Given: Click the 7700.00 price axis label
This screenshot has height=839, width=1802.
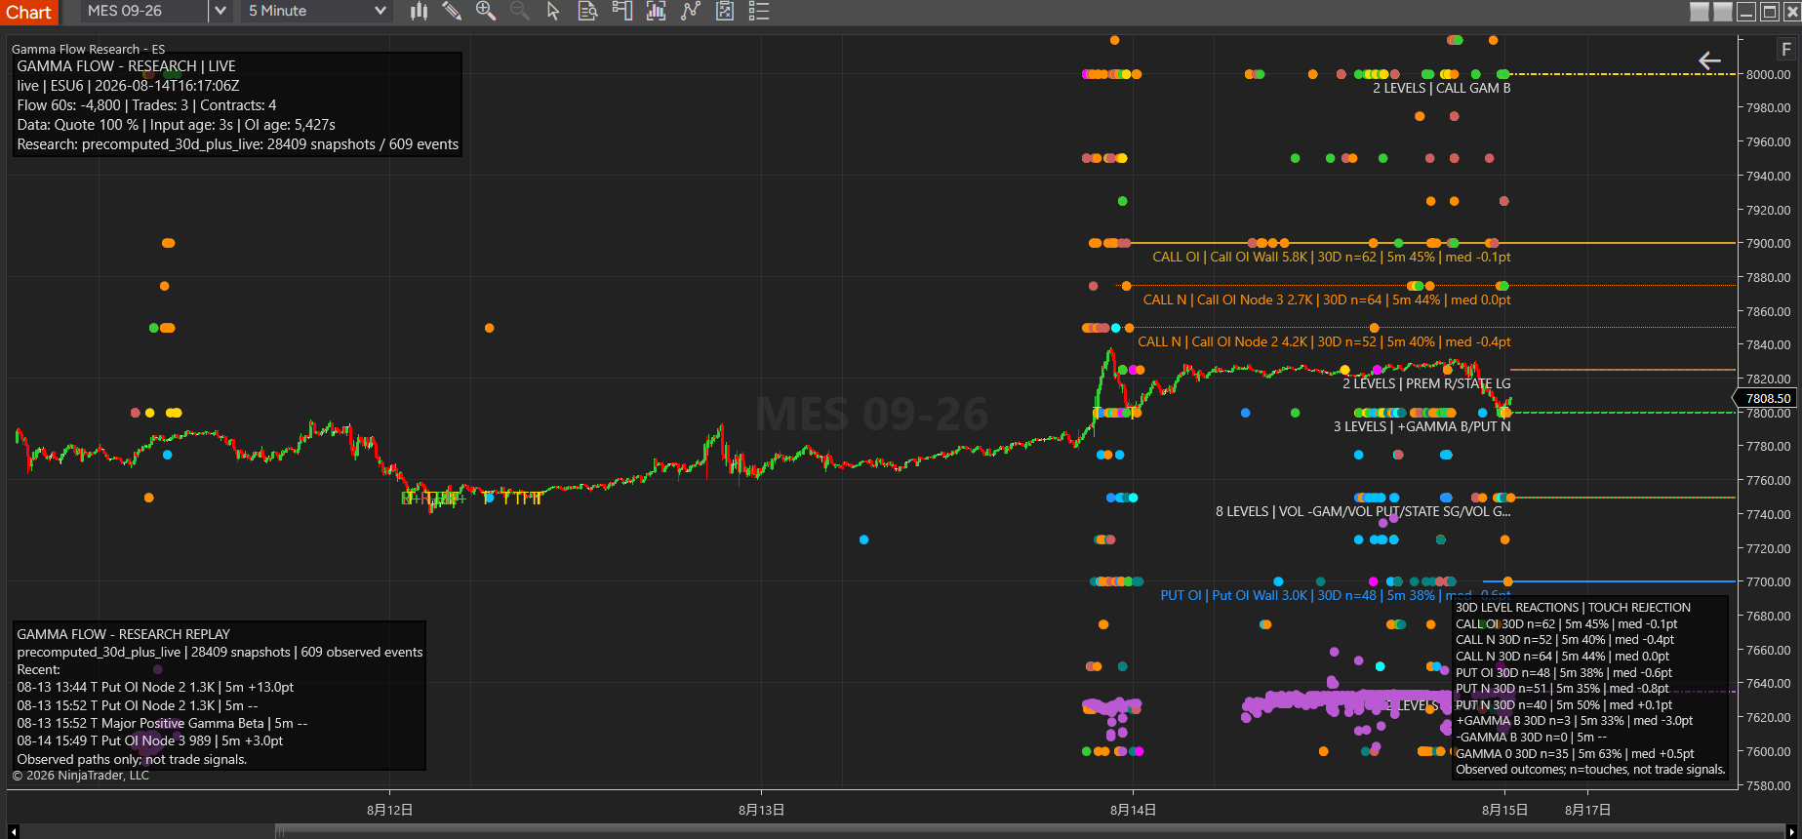Looking at the screenshot, I should pos(1768,581).
